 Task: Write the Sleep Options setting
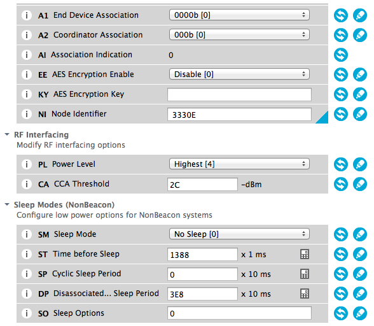point(360,313)
